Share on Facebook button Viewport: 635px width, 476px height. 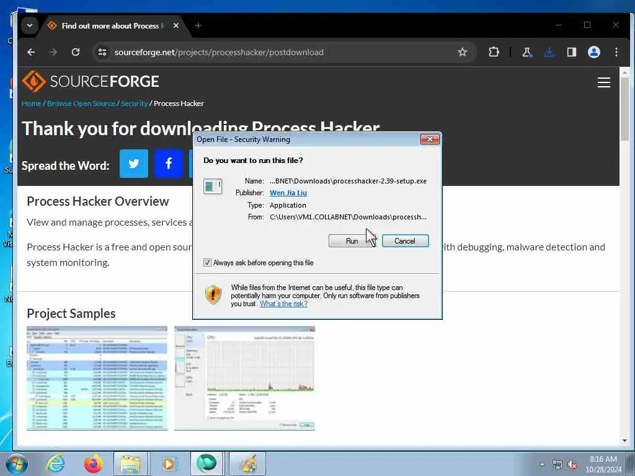[169, 164]
